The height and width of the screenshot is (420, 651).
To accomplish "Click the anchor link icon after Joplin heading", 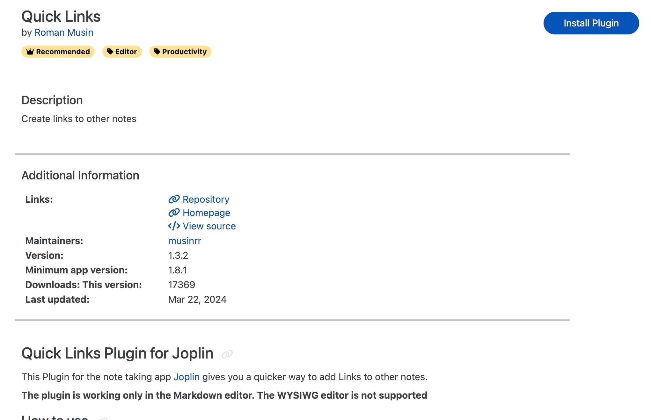I will pyautogui.click(x=227, y=354).
